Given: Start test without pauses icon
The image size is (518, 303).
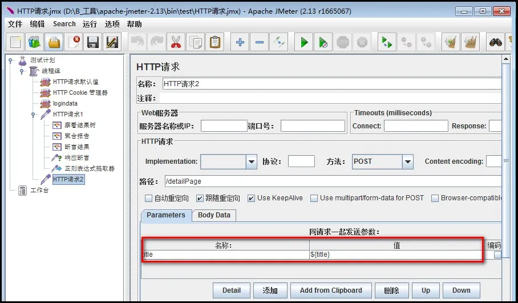Looking at the screenshot, I should click(x=323, y=42).
